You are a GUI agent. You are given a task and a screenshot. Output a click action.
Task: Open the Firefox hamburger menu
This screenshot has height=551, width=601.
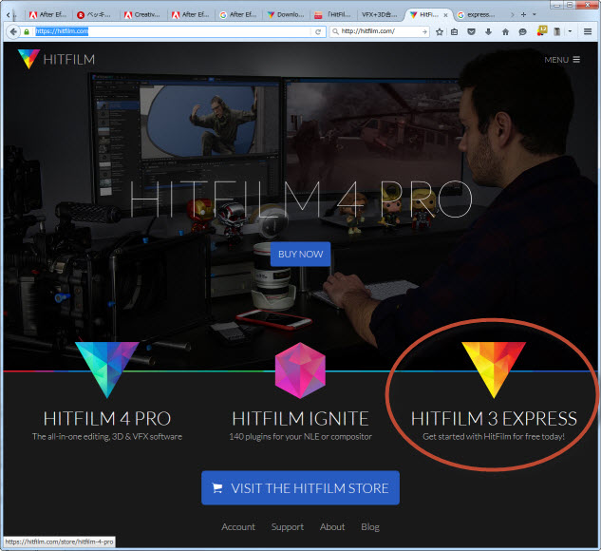point(588,32)
